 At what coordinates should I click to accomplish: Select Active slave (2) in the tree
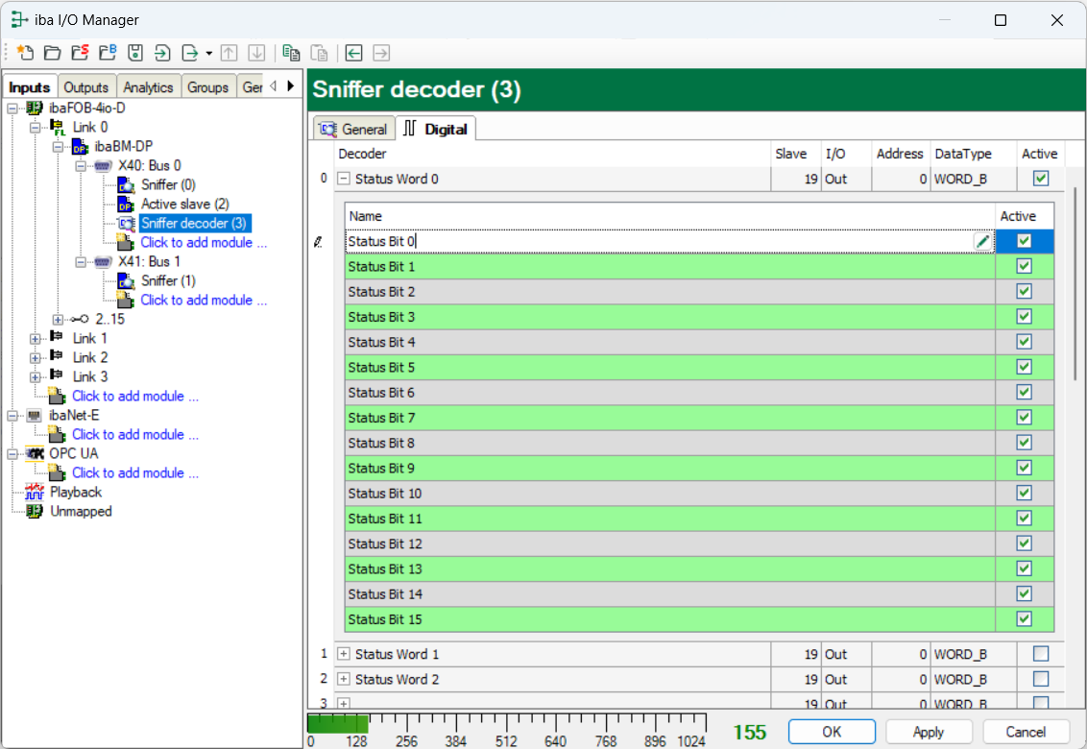[x=184, y=204]
